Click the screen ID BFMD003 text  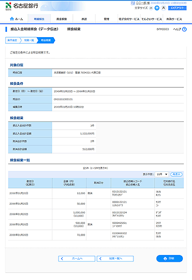[163, 29]
